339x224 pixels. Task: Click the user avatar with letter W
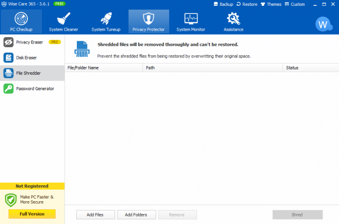point(324,24)
